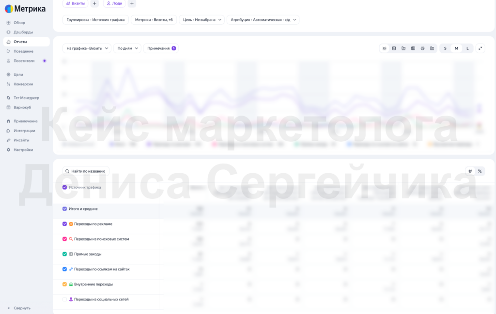Open Цели in the sidebar
Image resolution: width=496 pixels, height=314 pixels.
coord(18,75)
